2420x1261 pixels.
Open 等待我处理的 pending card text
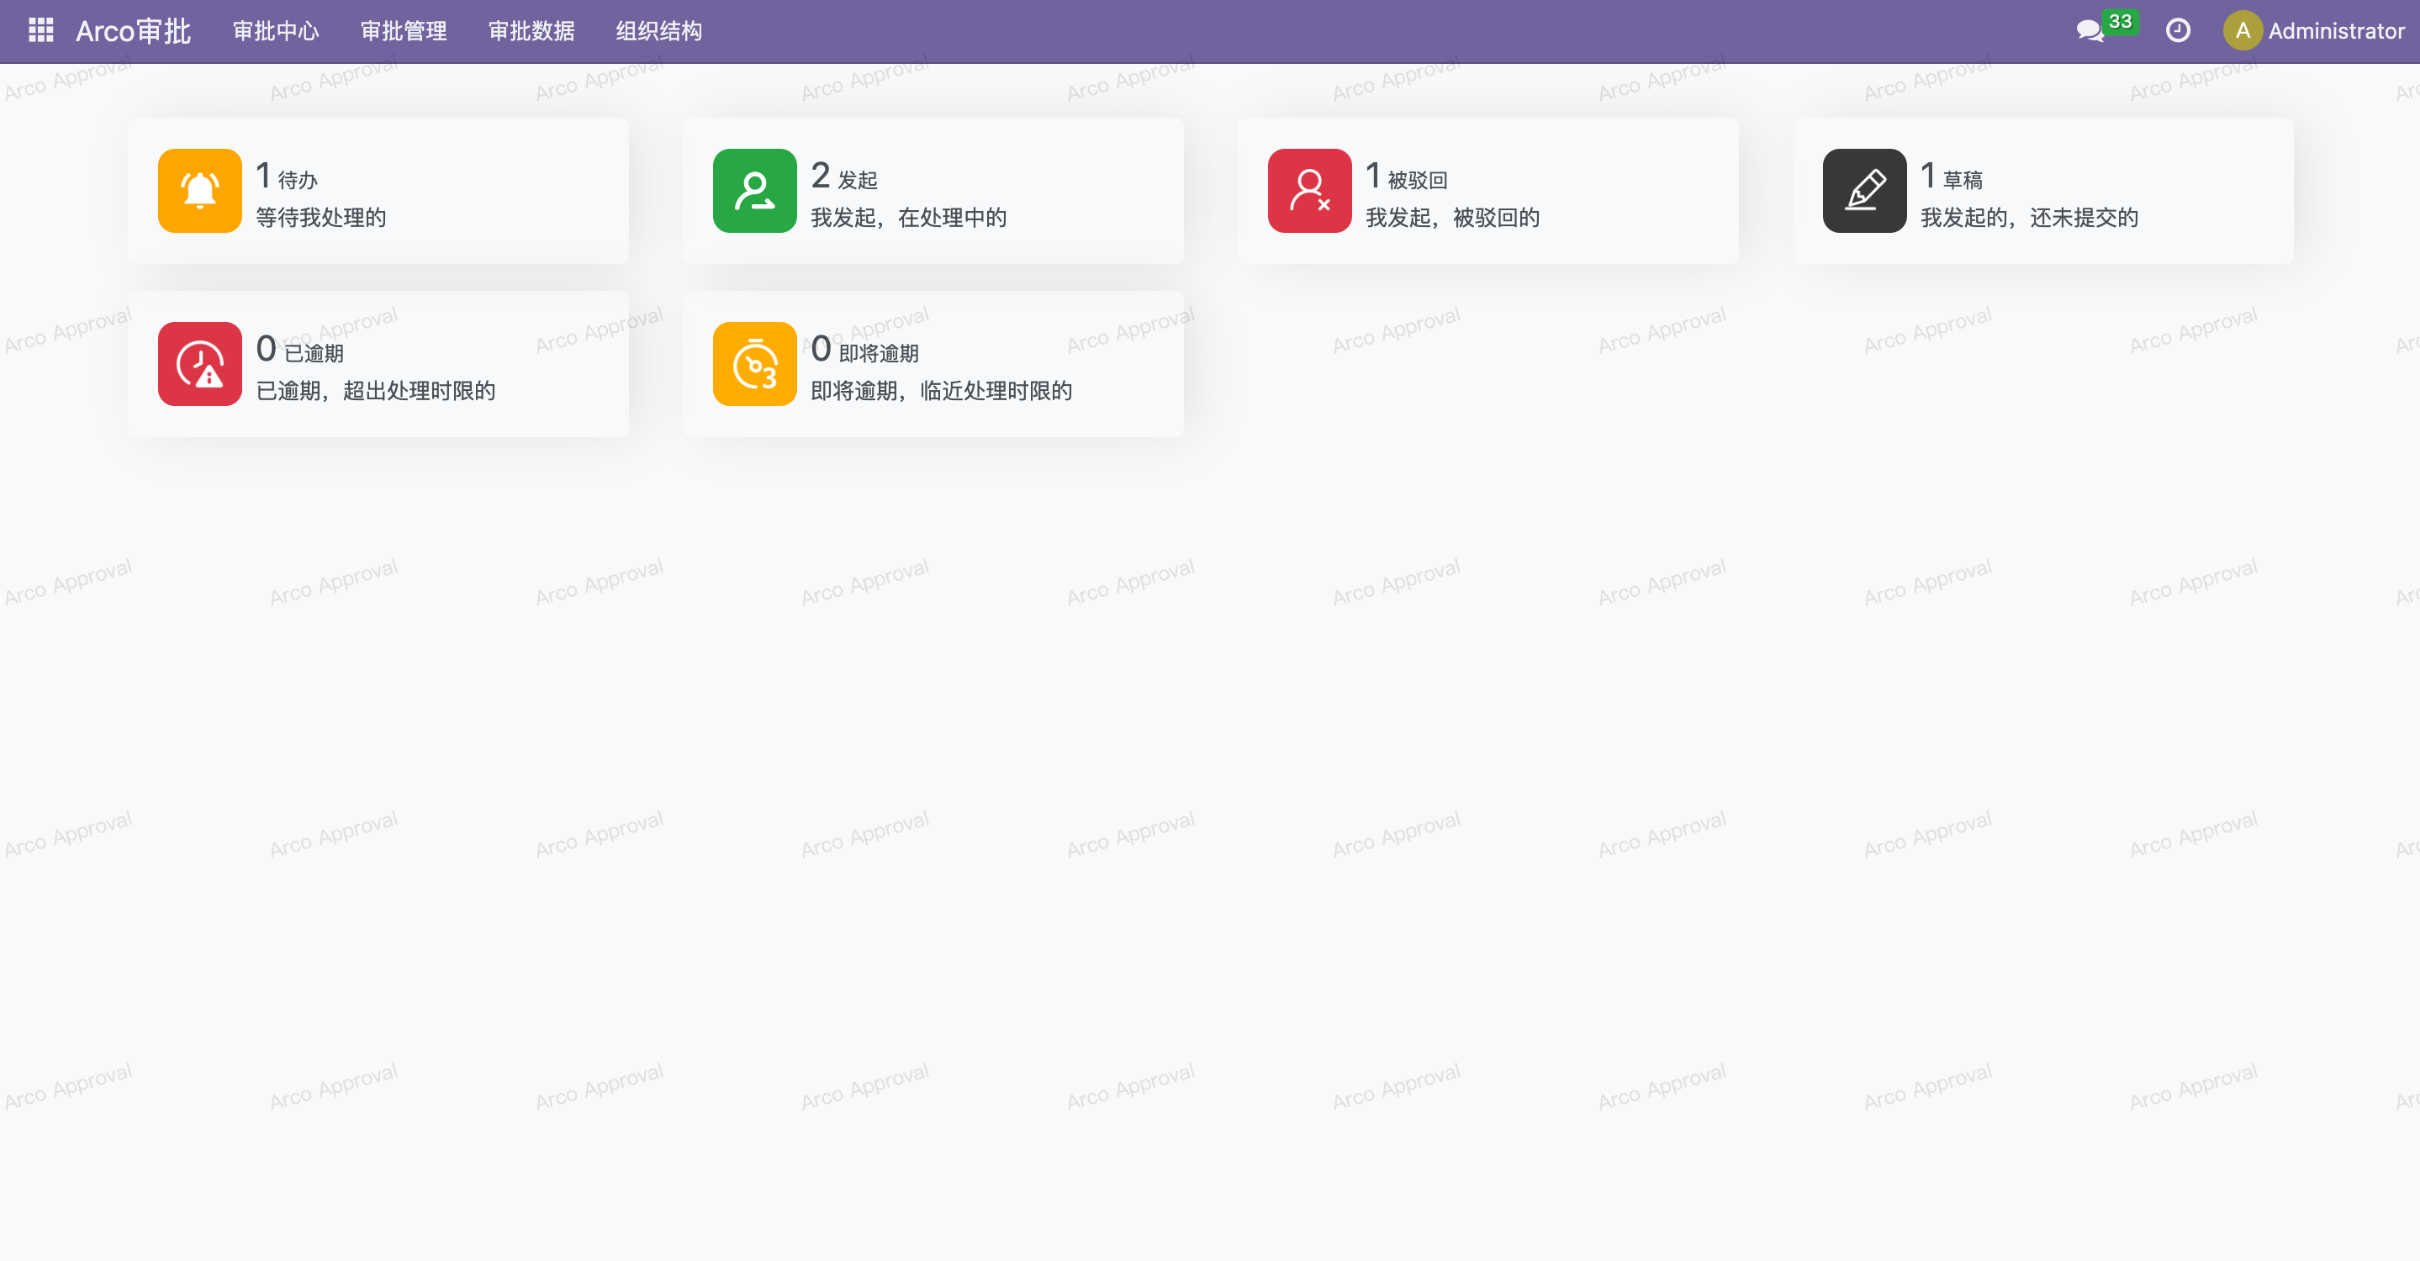click(x=320, y=218)
